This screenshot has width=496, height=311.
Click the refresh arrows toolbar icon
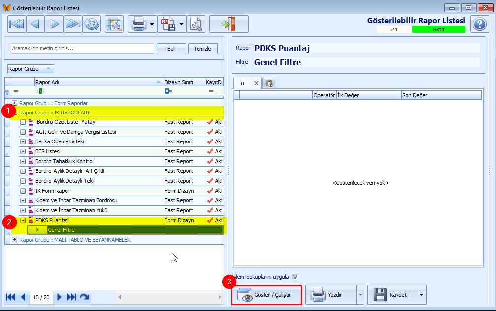(x=92, y=24)
